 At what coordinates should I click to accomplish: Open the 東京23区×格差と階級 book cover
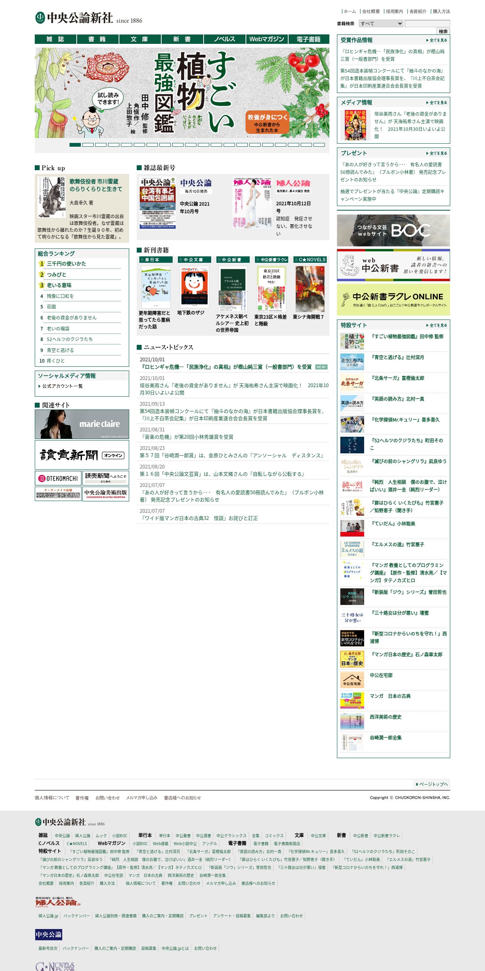coord(272,289)
